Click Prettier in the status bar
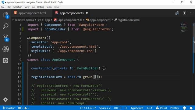Viewport: 195px width, 110px height. click(x=175, y=108)
